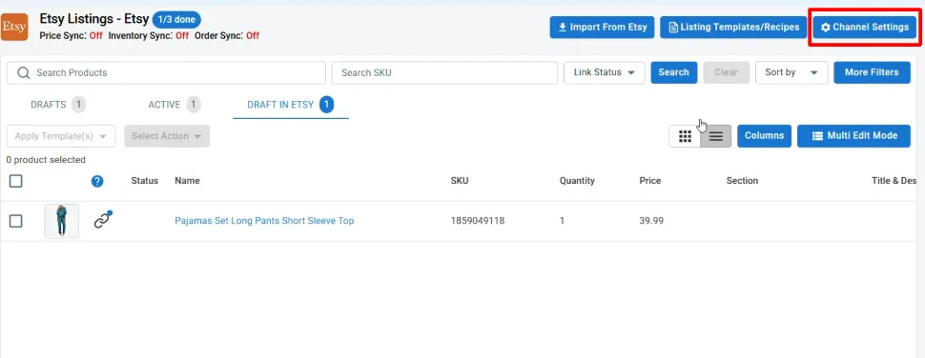Click the pajamas product thumbnail
This screenshot has width=925, height=358.
(x=61, y=222)
